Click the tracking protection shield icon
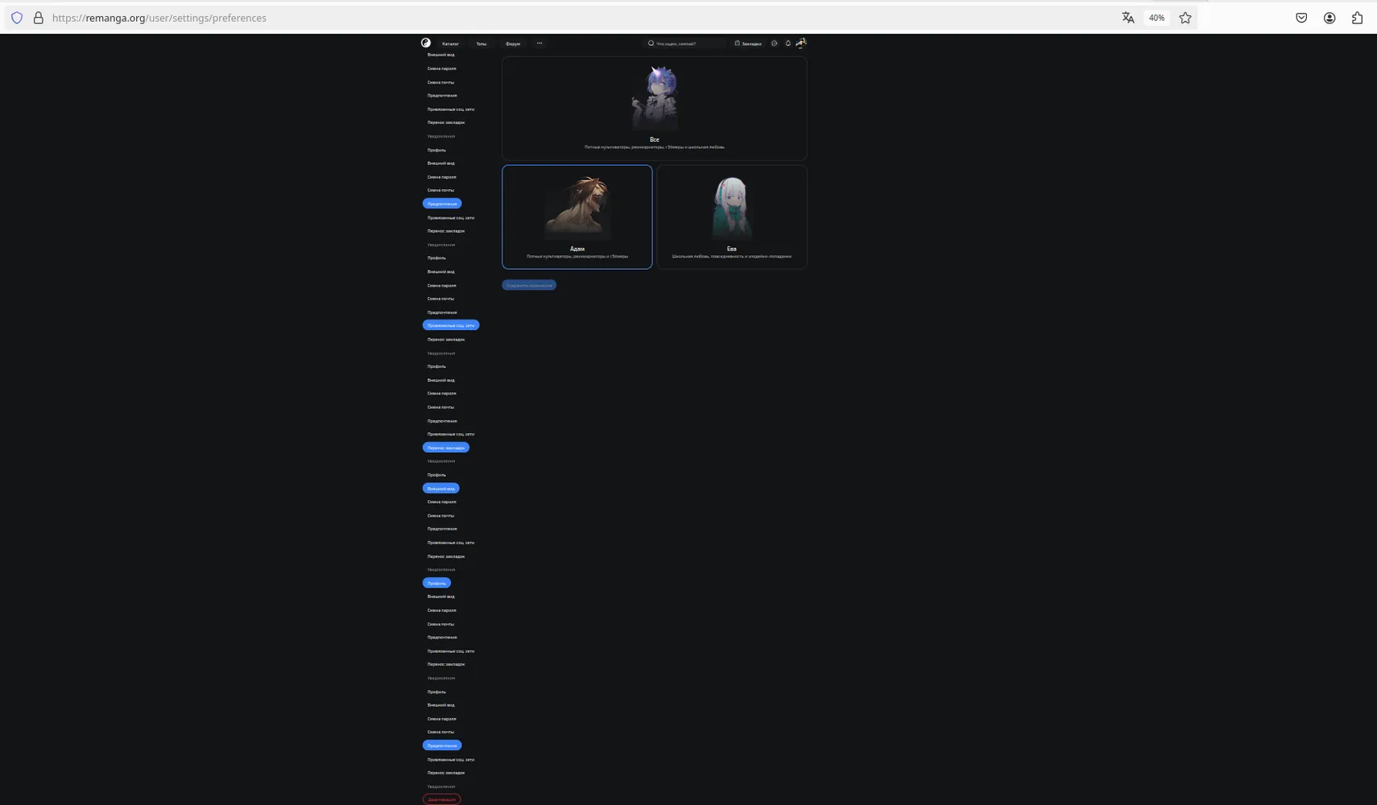The image size is (1377, 805). (x=17, y=18)
